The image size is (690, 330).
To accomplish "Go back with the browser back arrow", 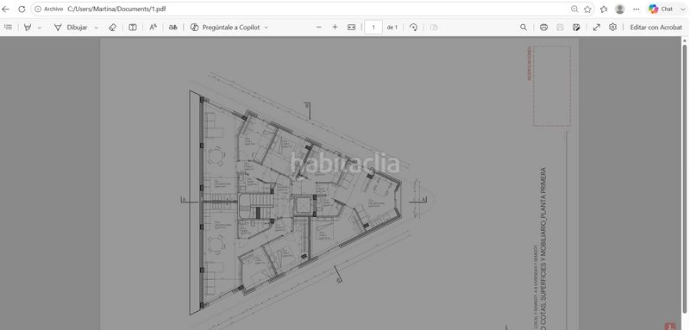I will coord(6,9).
